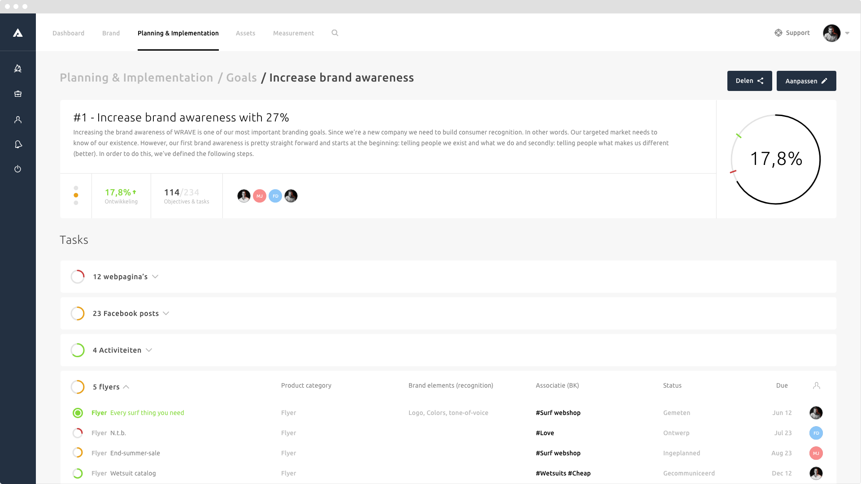The image size is (861, 484).
Task: Click the Gecommuniceerd status text
Action: coord(689,473)
